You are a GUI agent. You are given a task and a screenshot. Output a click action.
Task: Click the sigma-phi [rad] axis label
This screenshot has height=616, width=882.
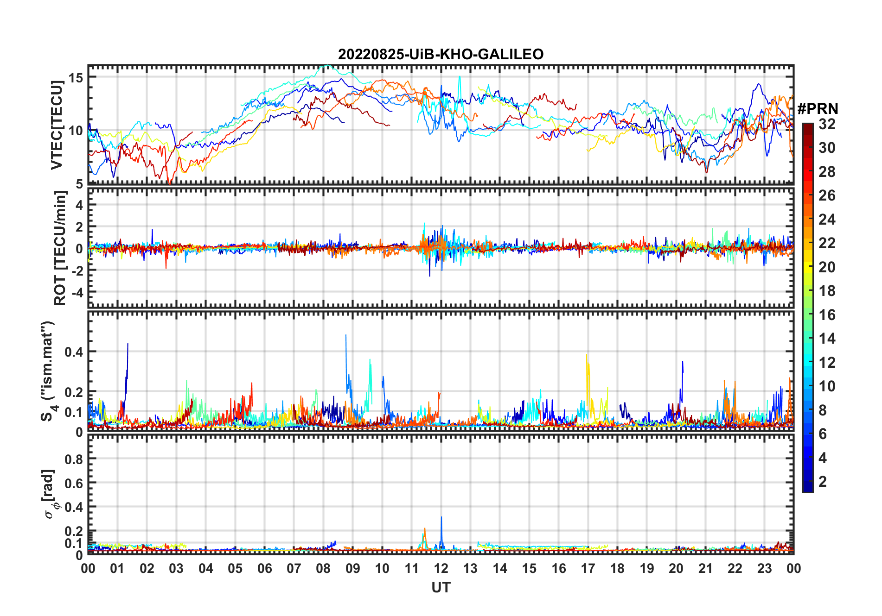[x=50, y=494]
